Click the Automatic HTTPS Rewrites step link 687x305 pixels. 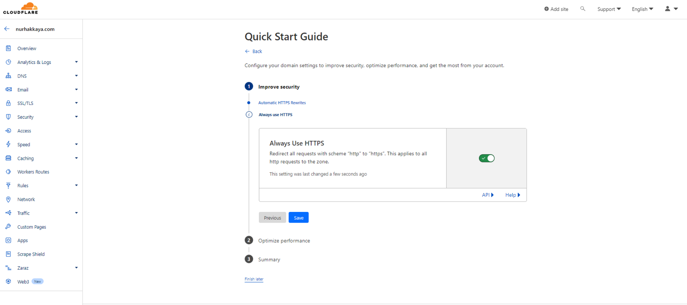pos(282,103)
